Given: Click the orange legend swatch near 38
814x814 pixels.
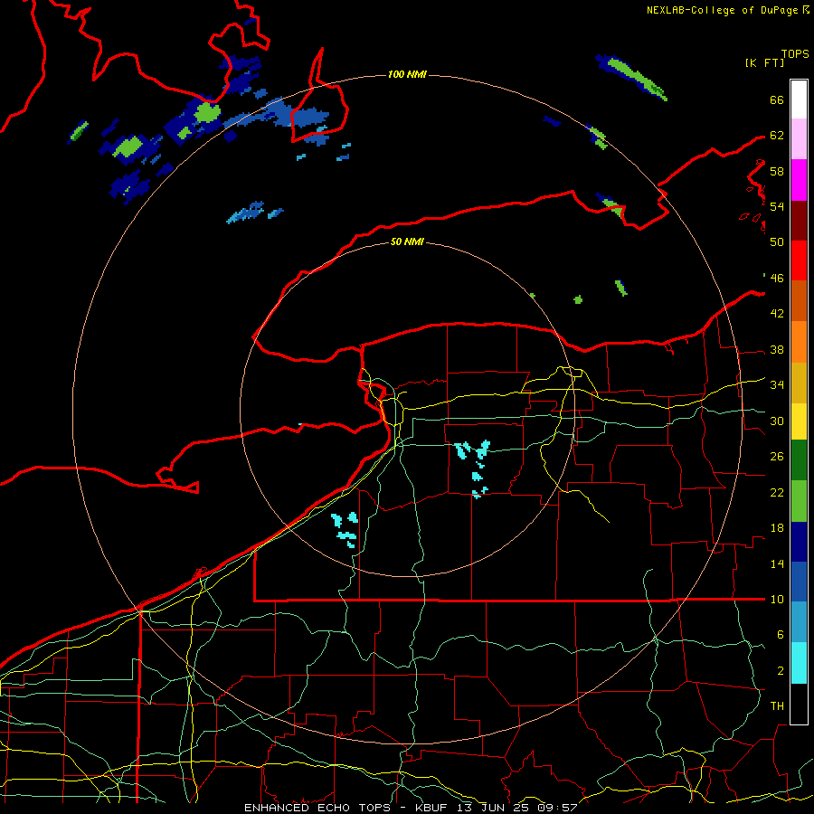Looking at the screenshot, I should click(799, 342).
